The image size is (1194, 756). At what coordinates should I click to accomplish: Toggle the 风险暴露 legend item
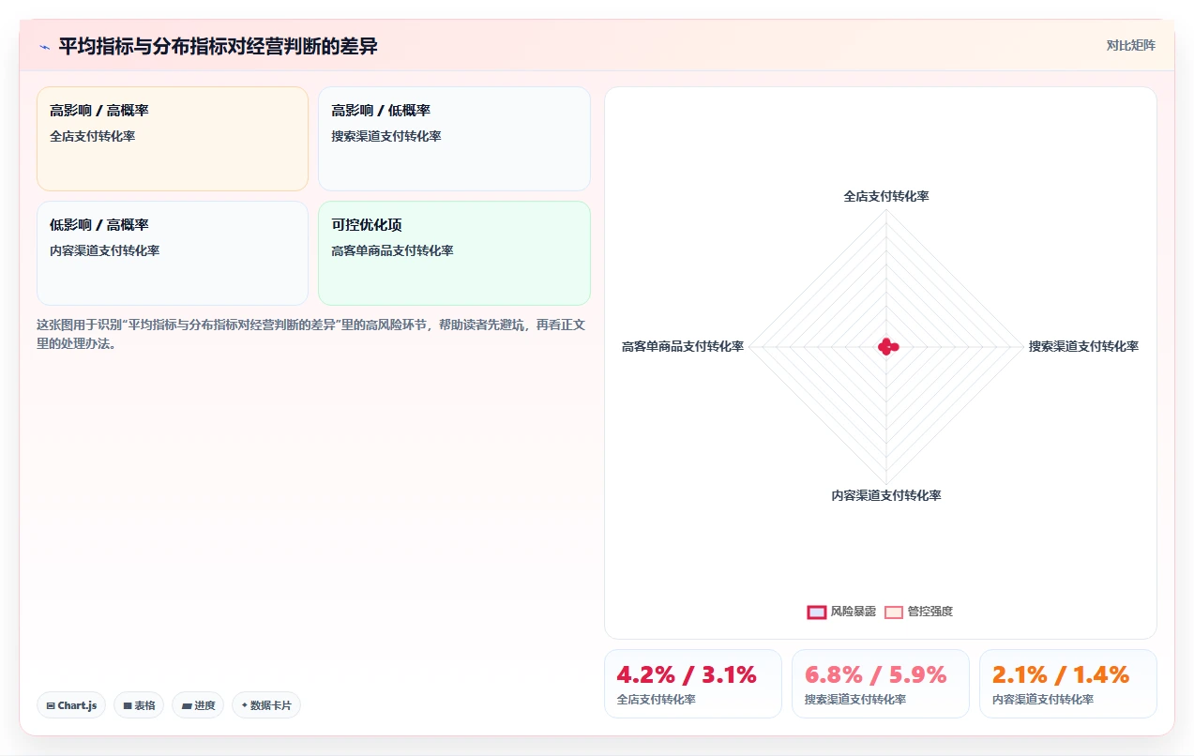tap(841, 612)
